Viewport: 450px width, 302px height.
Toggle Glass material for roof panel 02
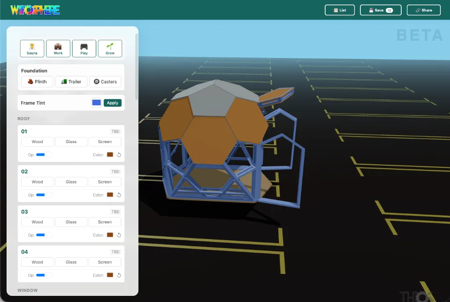(71, 181)
